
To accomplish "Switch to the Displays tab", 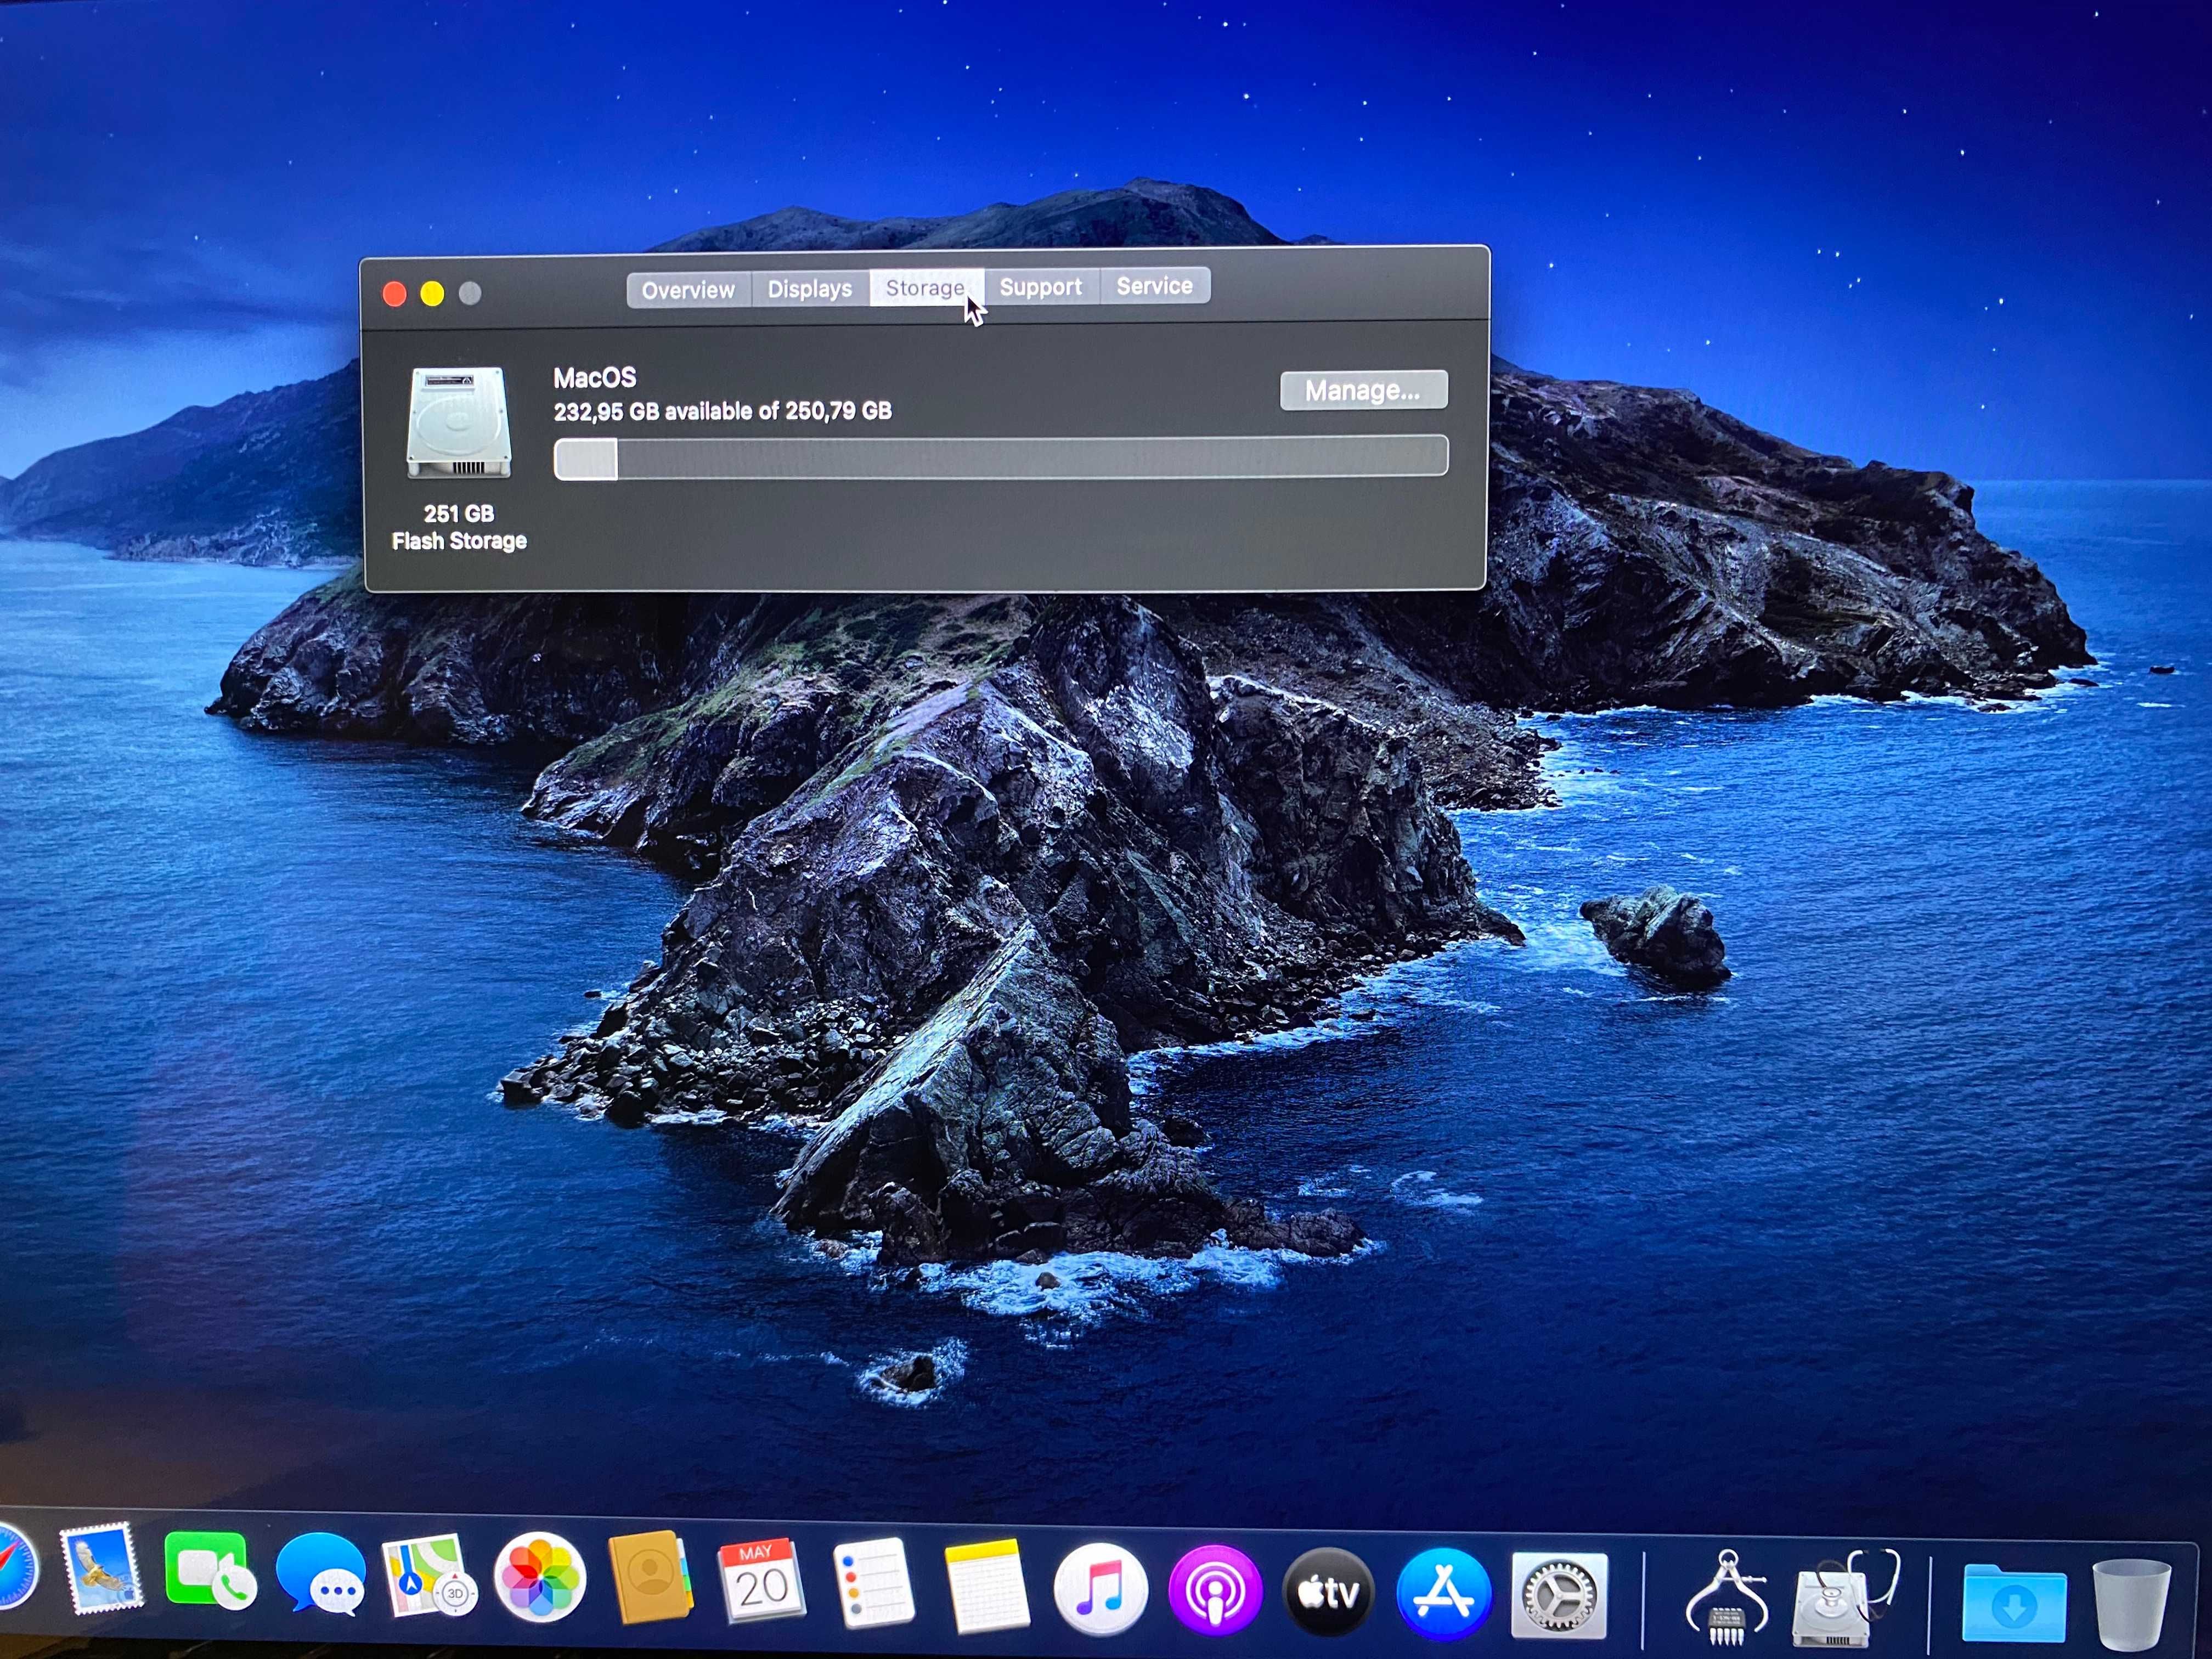I will tap(809, 289).
